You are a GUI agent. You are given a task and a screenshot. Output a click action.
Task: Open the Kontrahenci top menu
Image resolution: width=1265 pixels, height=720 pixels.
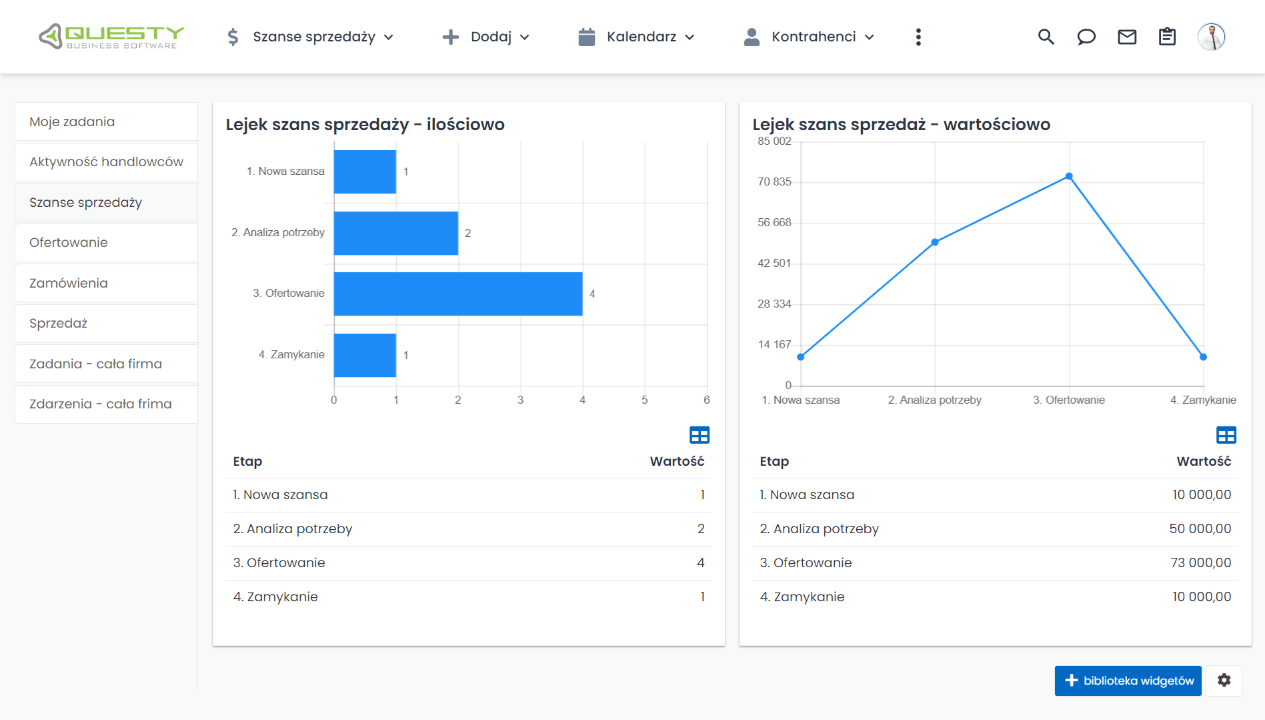pos(809,37)
